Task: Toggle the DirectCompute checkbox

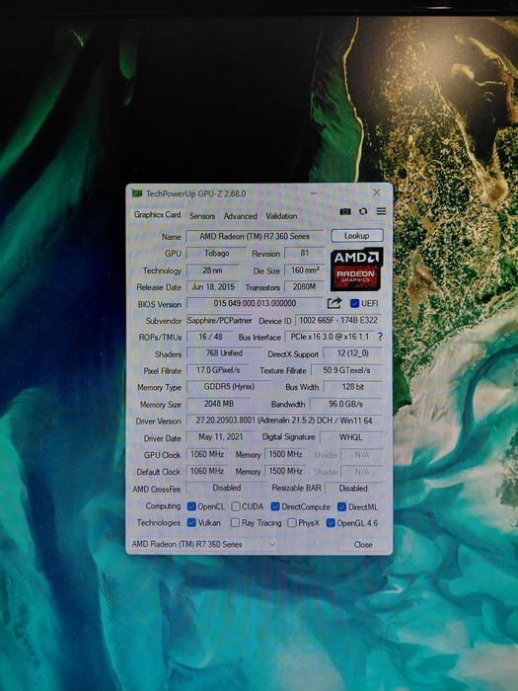Action: pyautogui.click(x=275, y=506)
